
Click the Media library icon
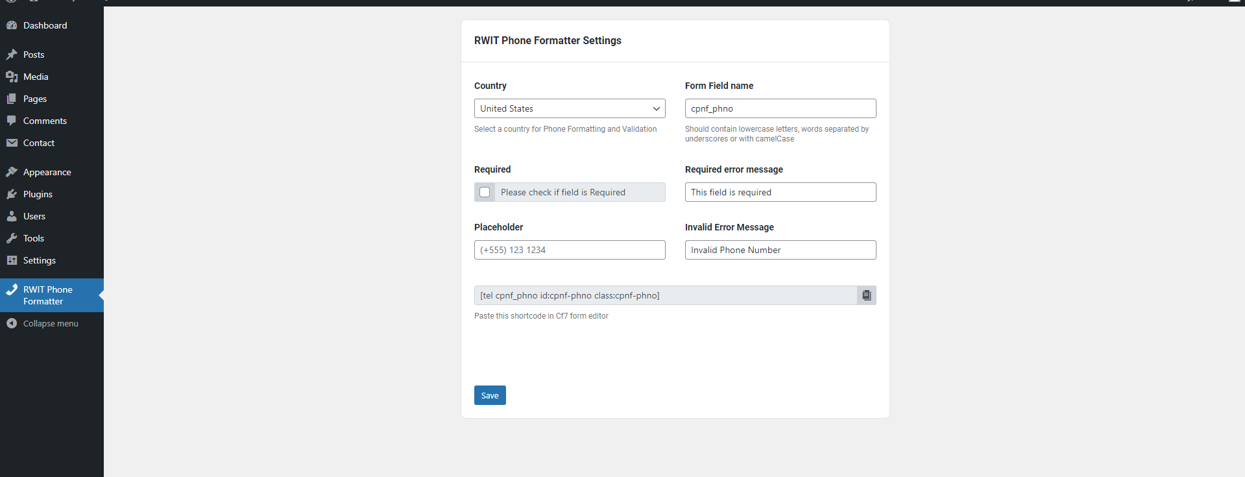(12, 77)
